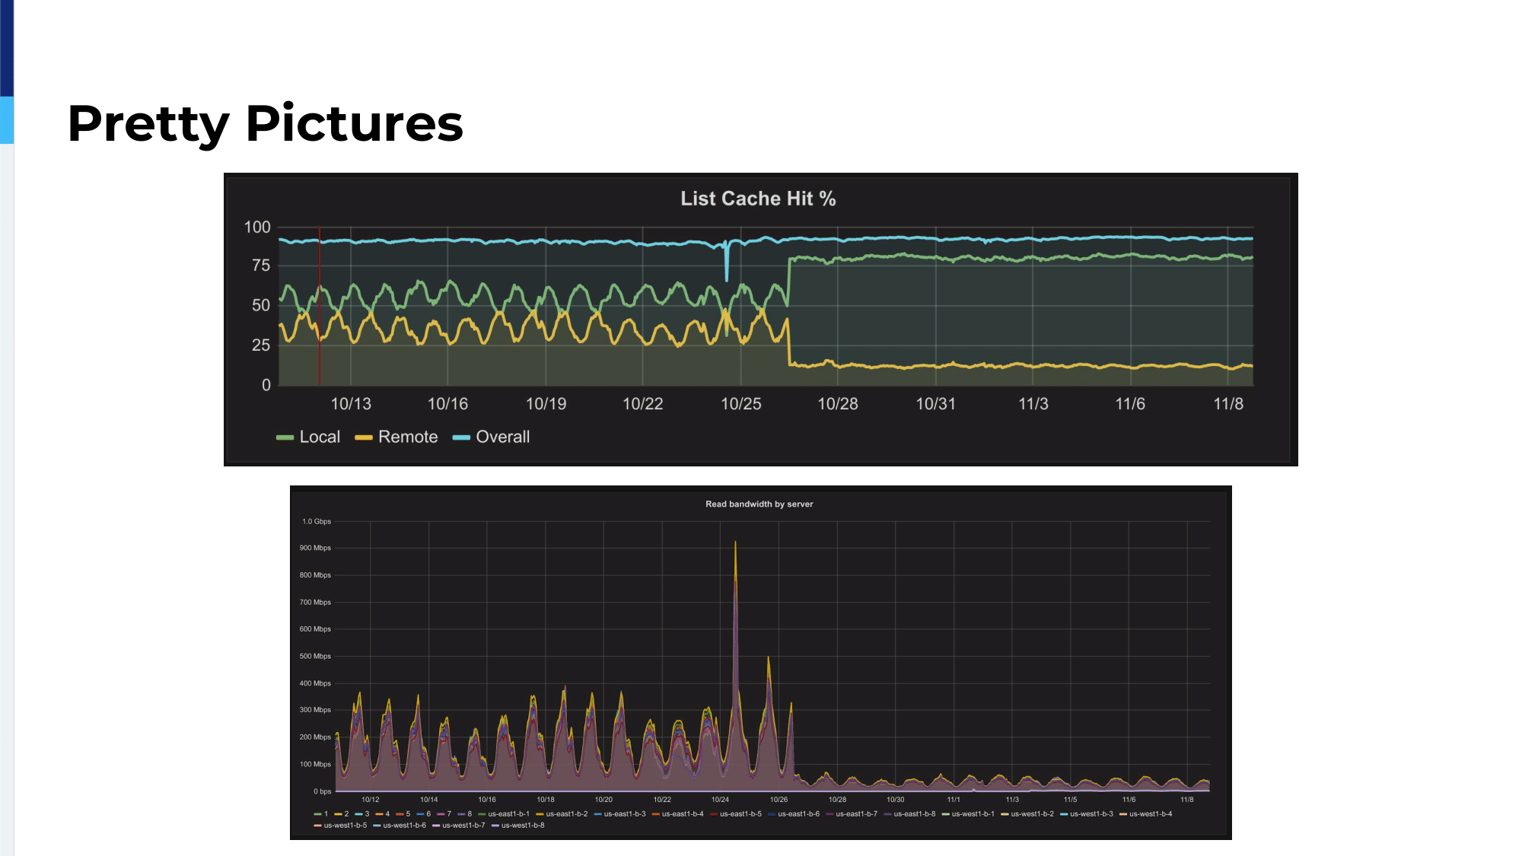Image resolution: width=1522 pixels, height=856 pixels.
Task: Click the yellow Remote legend color swatch
Action: click(x=364, y=438)
